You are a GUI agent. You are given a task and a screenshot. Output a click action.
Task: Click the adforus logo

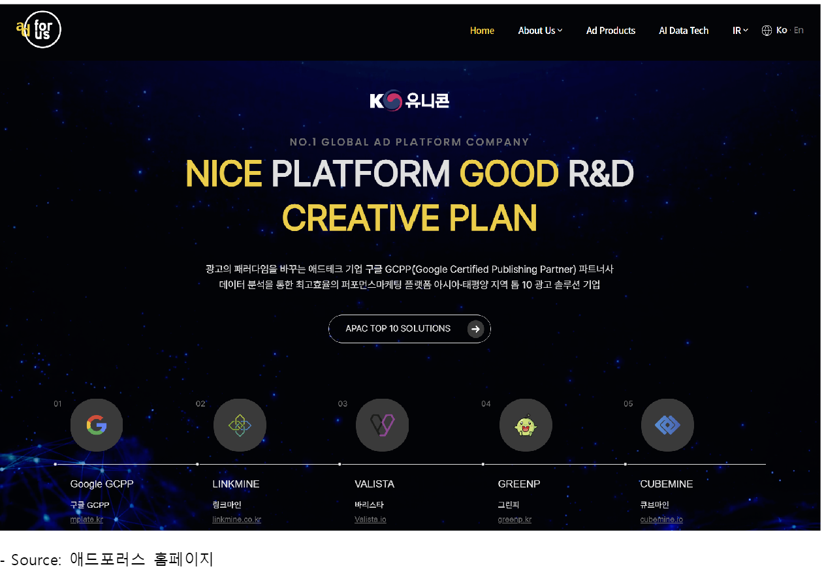[39, 29]
